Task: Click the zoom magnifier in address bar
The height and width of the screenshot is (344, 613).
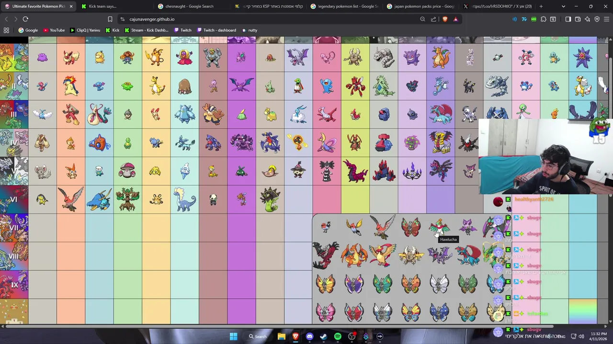Action: coord(422,19)
